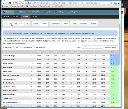
Task: Bookmark this page with the star icon
Action: (111, 3)
